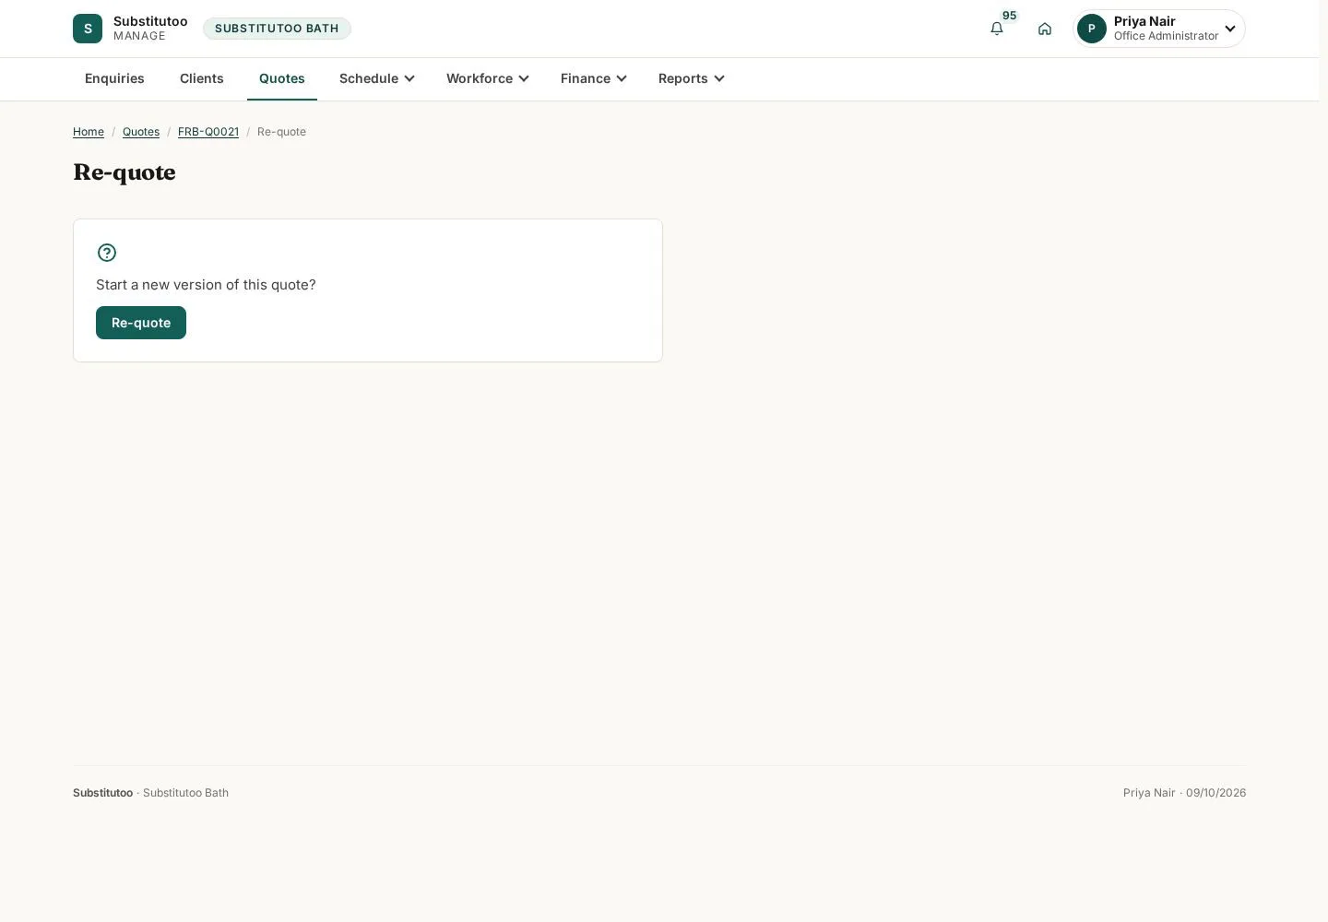Viewport: 1328px width, 922px height.
Task: Click the home icon in header
Action: (1045, 29)
